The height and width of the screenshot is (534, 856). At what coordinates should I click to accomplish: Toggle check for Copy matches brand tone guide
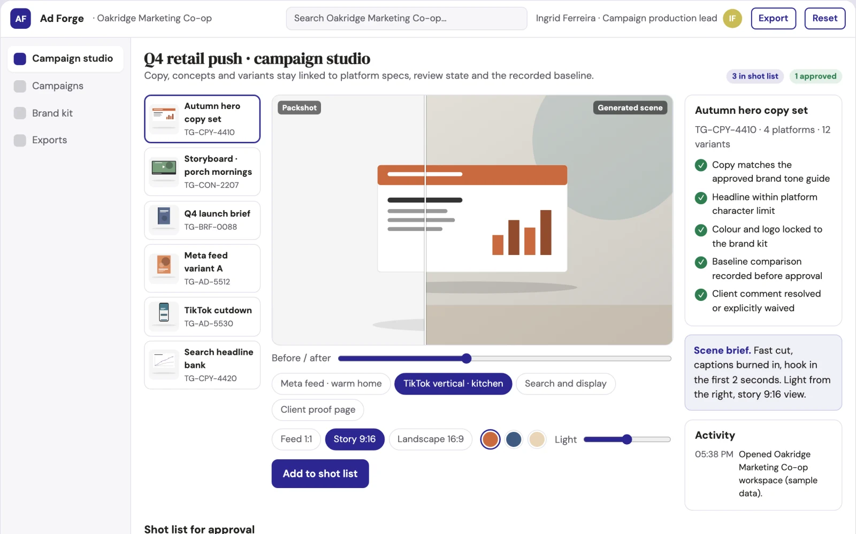[701, 165]
